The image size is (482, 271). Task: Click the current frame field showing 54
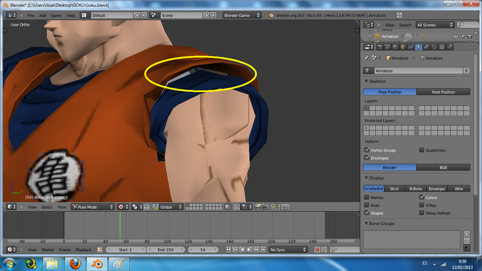[203, 250]
